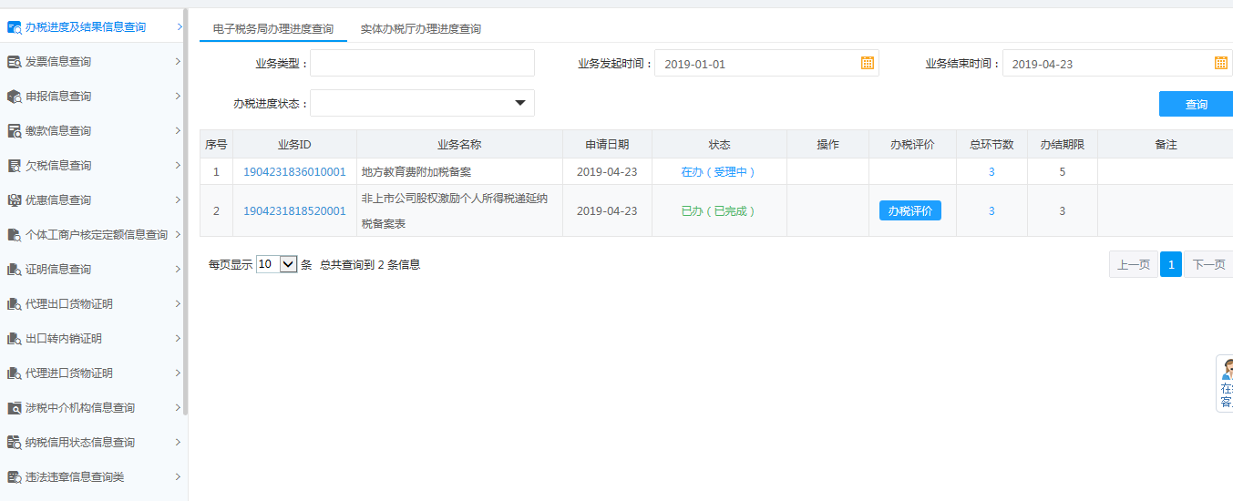Click the 缴款信息查询 sidebar icon

point(14,131)
